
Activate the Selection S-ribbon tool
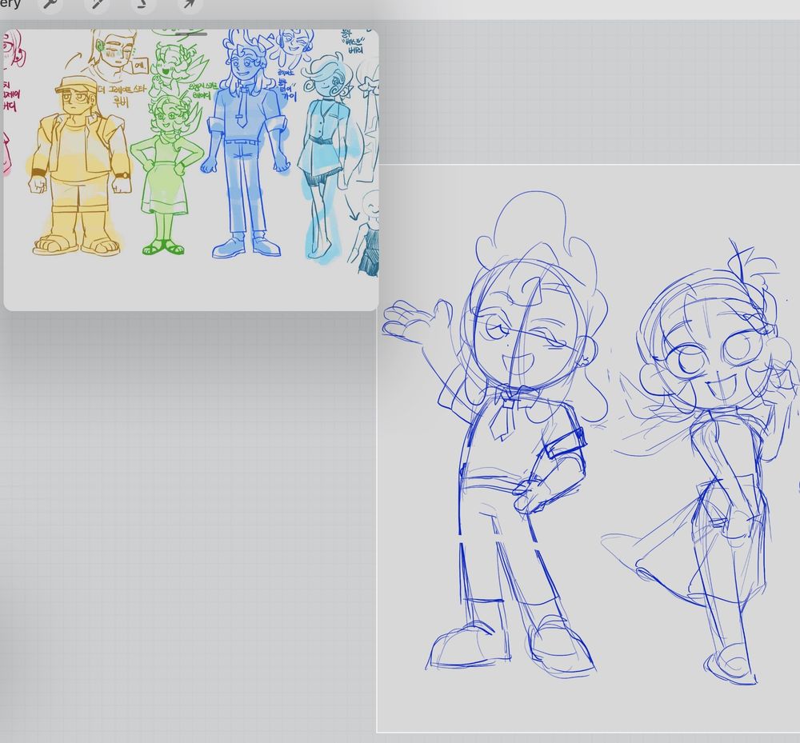tap(143, 5)
